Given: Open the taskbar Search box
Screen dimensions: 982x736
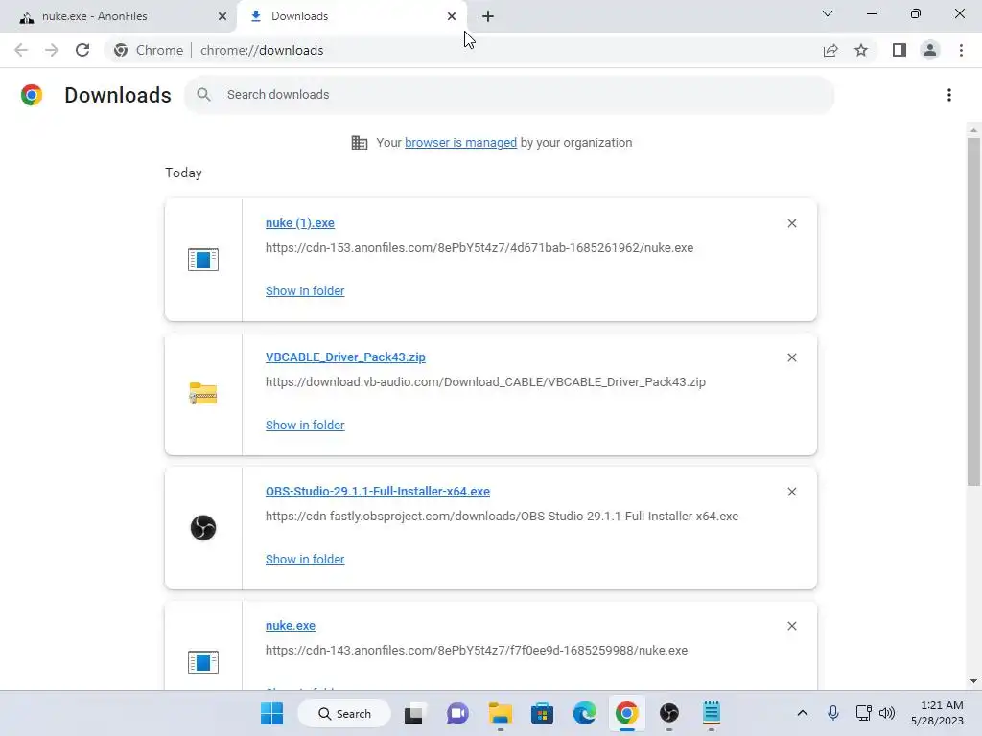Looking at the screenshot, I should click(x=344, y=713).
